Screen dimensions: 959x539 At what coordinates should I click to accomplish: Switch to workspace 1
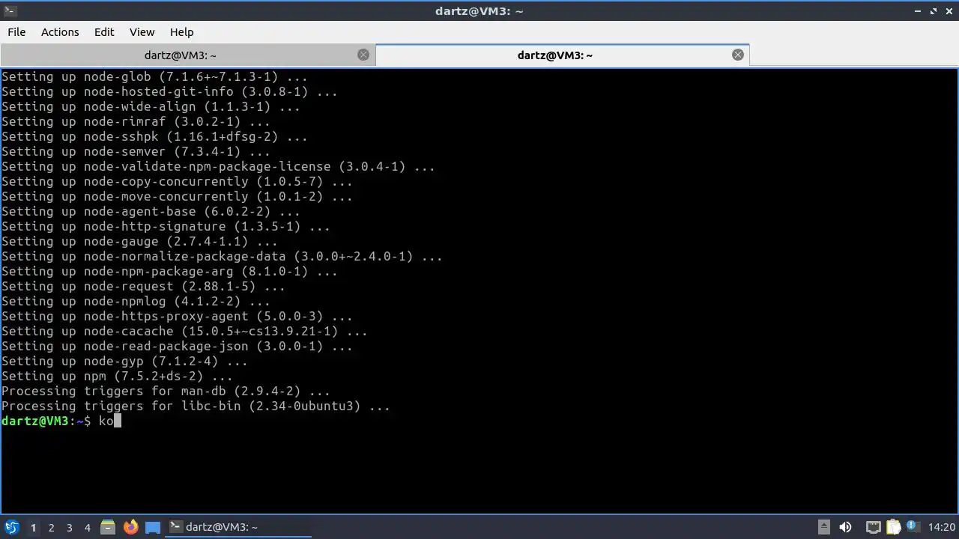click(x=33, y=528)
